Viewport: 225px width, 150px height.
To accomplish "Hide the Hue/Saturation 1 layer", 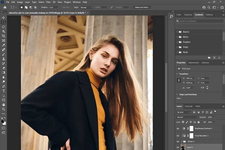I will (178, 135).
